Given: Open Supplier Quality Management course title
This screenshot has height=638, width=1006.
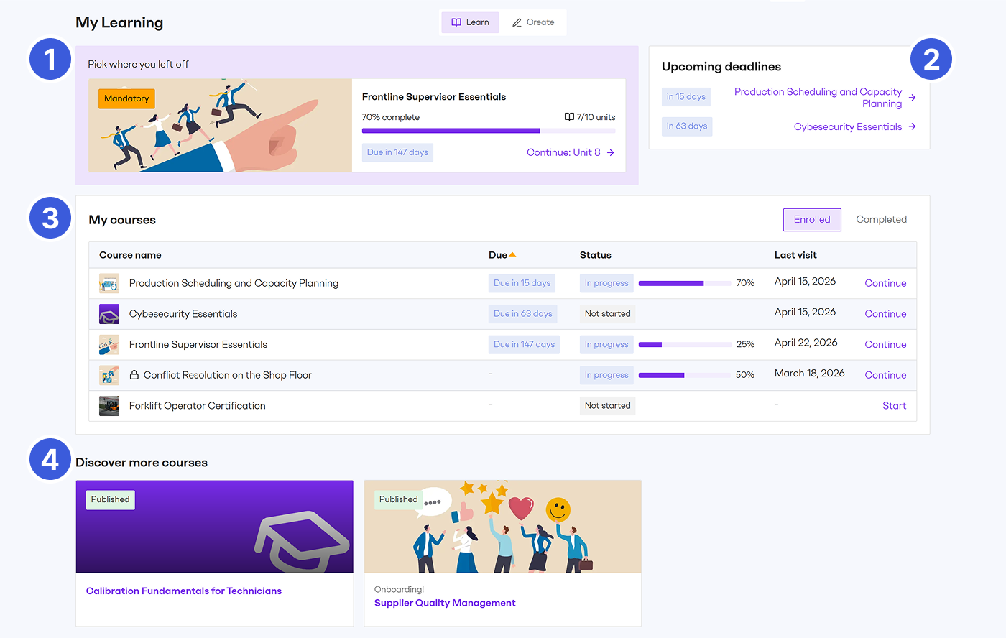Looking at the screenshot, I should coord(445,604).
